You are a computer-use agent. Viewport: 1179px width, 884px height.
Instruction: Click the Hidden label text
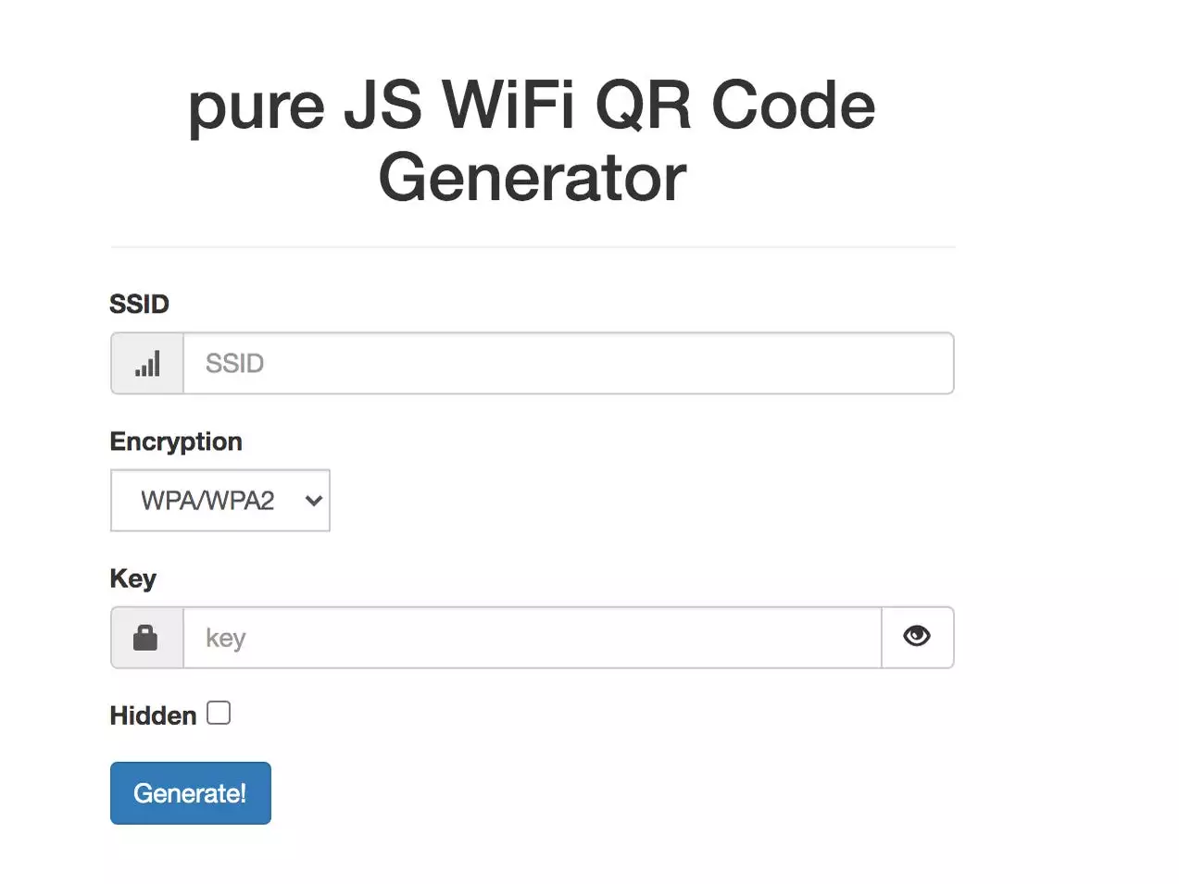click(x=153, y=716)
